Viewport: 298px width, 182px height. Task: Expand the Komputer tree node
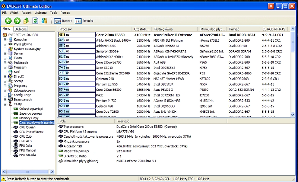[5, 39]
